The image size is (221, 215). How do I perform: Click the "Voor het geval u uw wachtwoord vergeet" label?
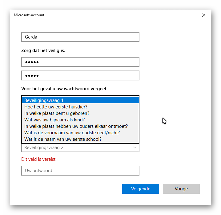coord(64,89)
